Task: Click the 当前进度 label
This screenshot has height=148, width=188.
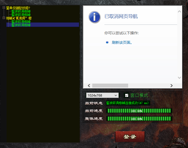Action: click(x=94, y=111)
